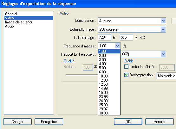Uncheck the Recompression checkbox
The height and width of the screenshot is (129, 176).
pyautogui.click(x=126, y=75)
